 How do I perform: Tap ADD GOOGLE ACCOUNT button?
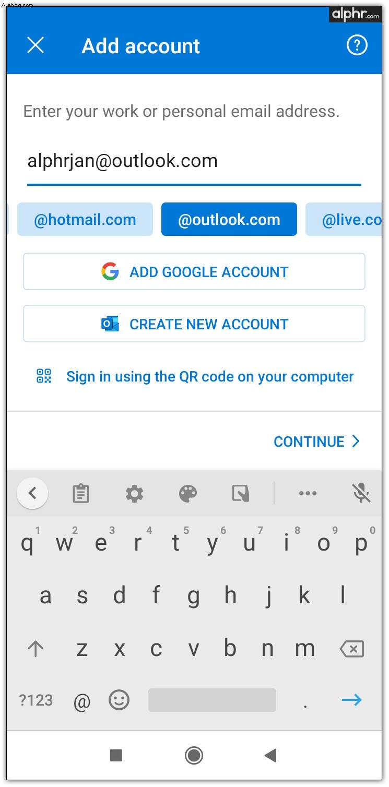pos(194,271)
